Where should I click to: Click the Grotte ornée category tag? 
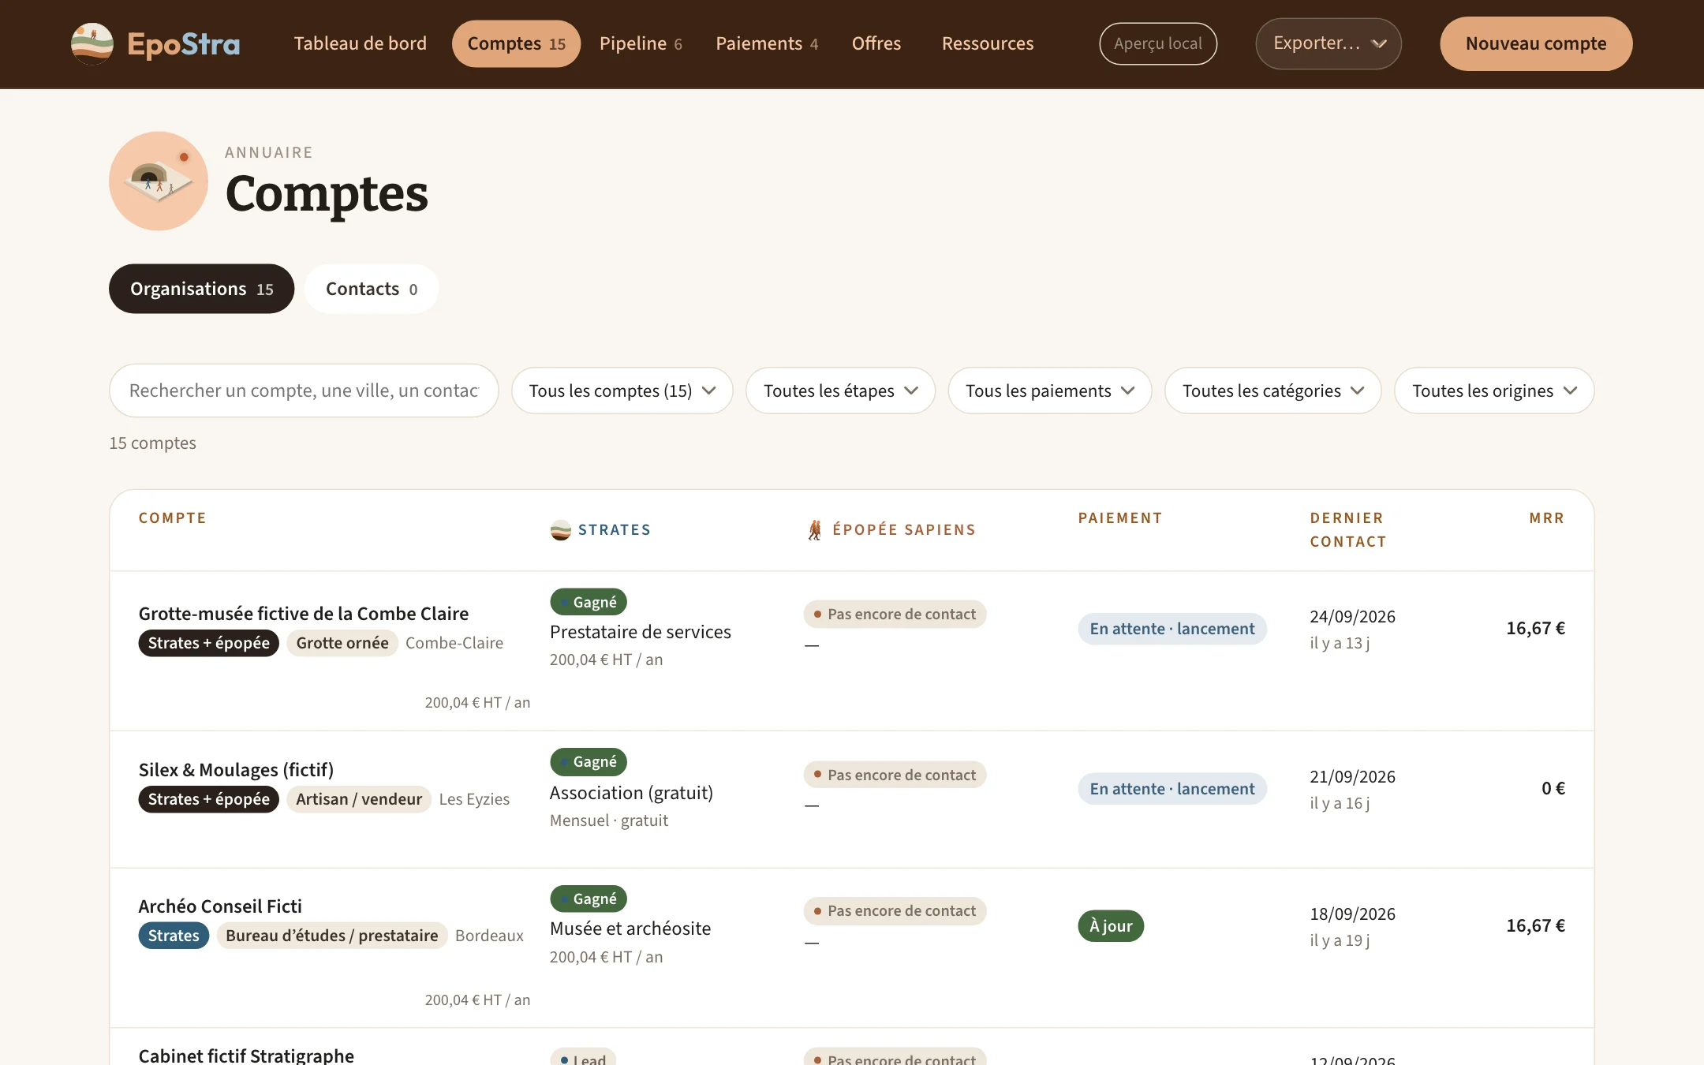pos(342,643)
